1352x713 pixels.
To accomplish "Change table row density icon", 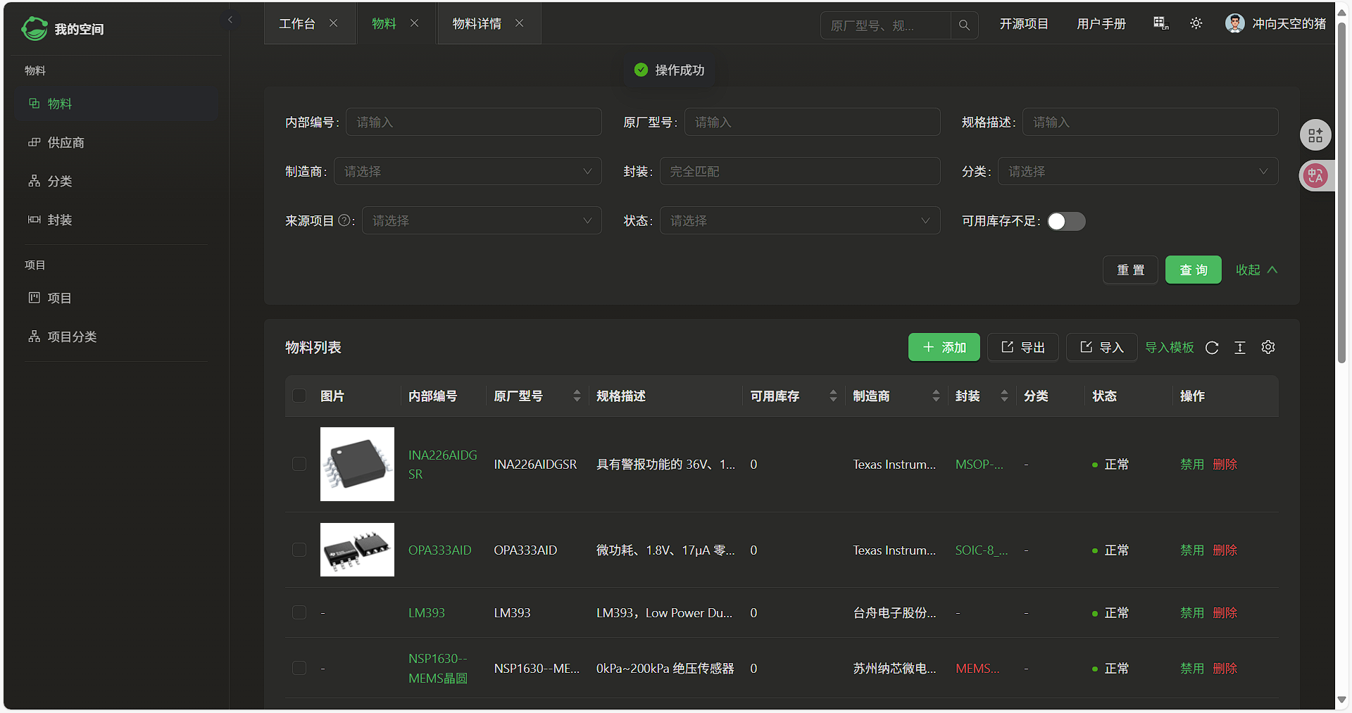I will [x=1240, y=348].
